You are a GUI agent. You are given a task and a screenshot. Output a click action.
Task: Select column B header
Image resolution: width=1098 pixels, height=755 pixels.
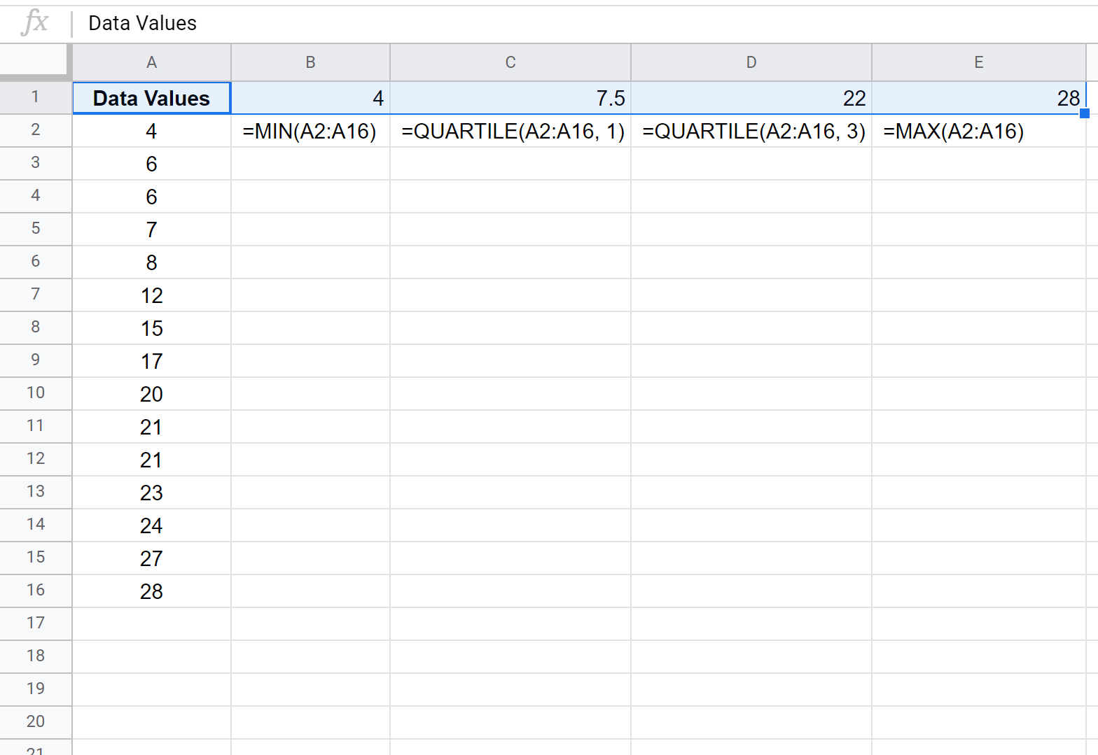[x=310, y=62]
